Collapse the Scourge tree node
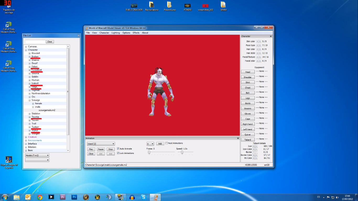The height and width of the screenshot is (201, 358). [x=30, y=100]
